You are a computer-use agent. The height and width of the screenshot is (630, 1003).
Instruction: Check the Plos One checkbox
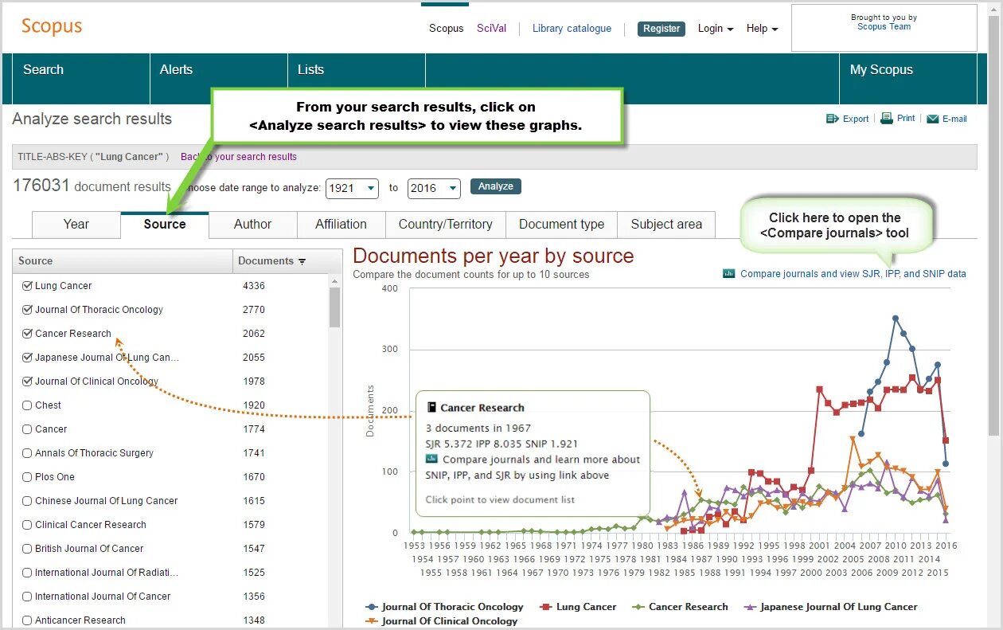(x=28, y=476)
